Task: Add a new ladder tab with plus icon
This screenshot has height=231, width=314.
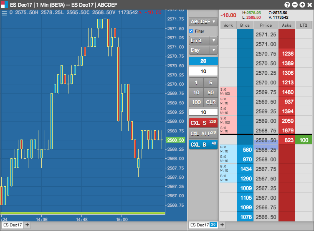Action: 222,225
